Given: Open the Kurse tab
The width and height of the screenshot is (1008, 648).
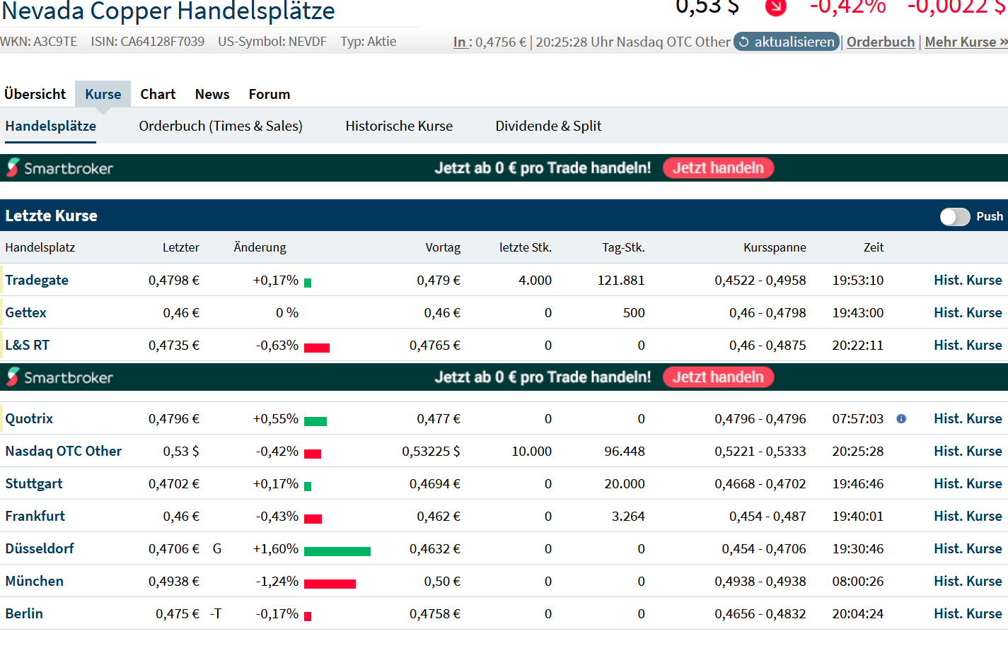Looking at the screenshot, I should click(x=103, y=94).
